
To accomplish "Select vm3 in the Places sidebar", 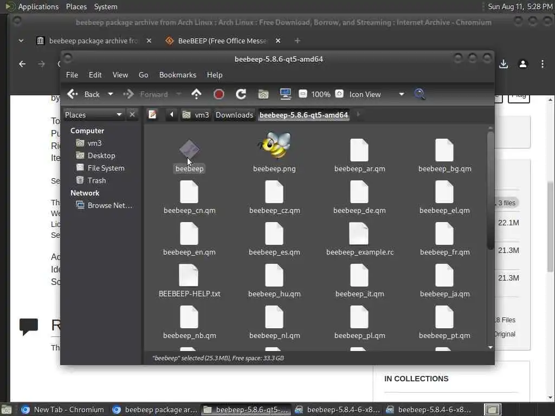I will pos(94,143).
